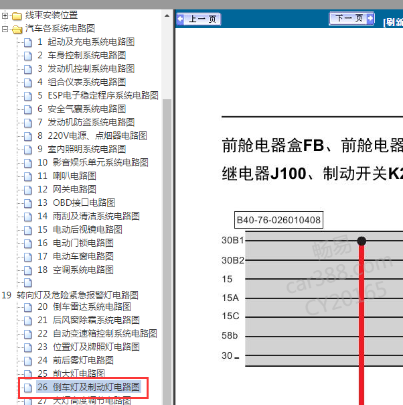Select 16 电动门锁电路图 entry

click(76, 243)
